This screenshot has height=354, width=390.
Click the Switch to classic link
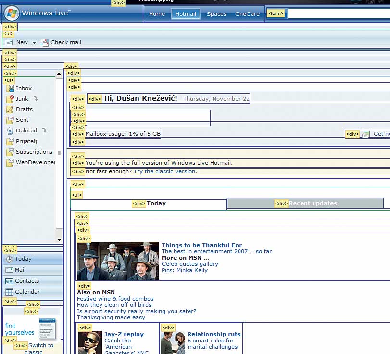39,349
